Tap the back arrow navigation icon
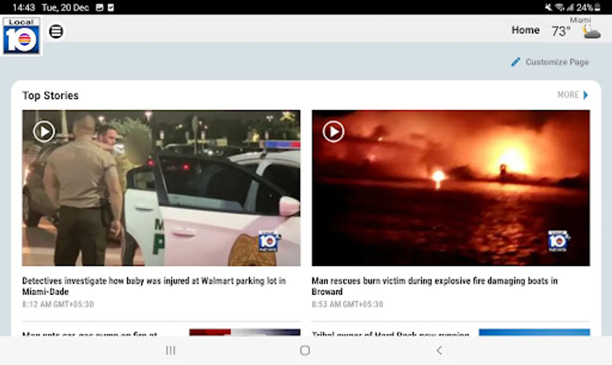Image resolution: width=612 pixels, height=365 pixels. click(x=439, y=350)
